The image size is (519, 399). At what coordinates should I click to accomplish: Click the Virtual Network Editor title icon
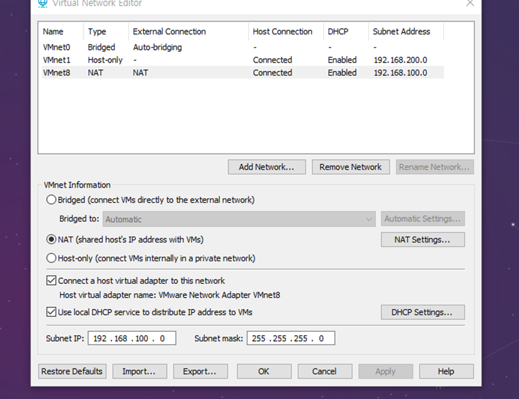pyautogui.click(x=43, y=3)
